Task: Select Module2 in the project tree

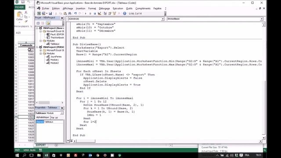Action: tap(53, 63)
